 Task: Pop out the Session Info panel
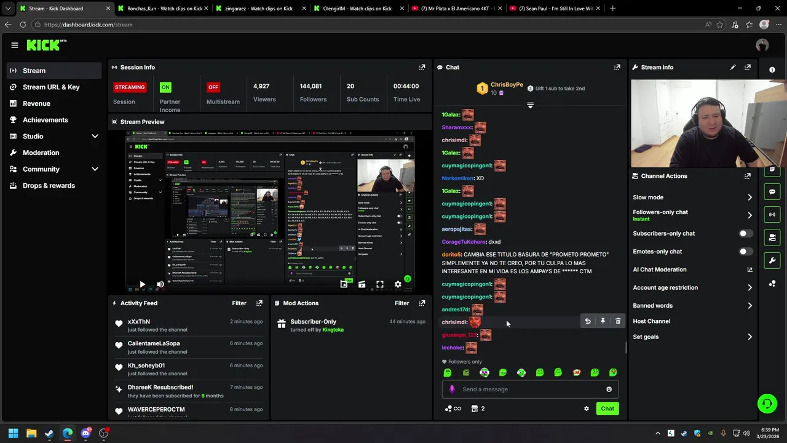pyautogui.click(x=422, y=67)
